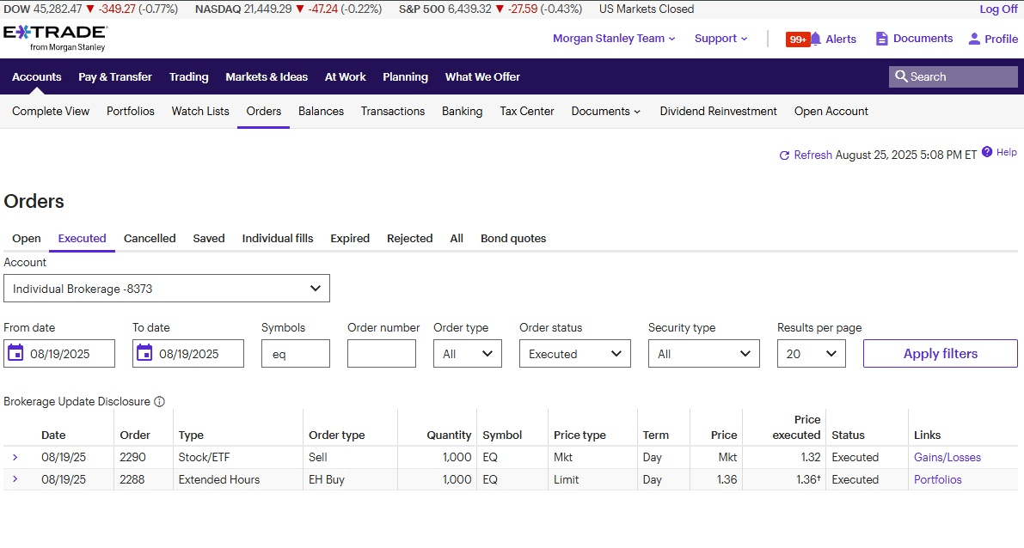Image resolution: width=1024 pixels, height=548 pixels.
Task: Switch to the Cancelled orders tab
Action: click(150, 238)
